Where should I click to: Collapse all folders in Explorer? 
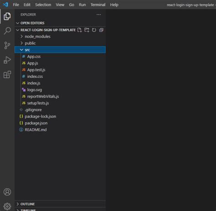tap(101, 30)
